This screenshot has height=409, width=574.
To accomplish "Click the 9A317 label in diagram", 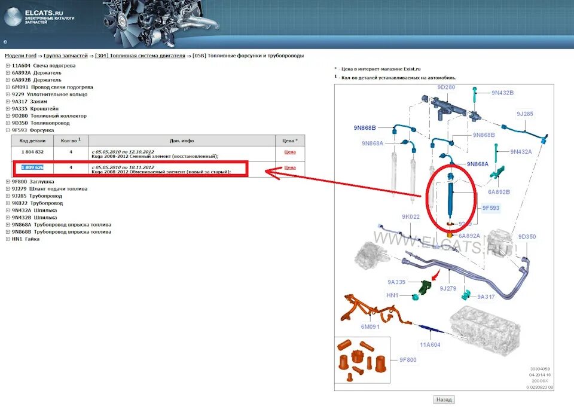I will click(486, 297).
